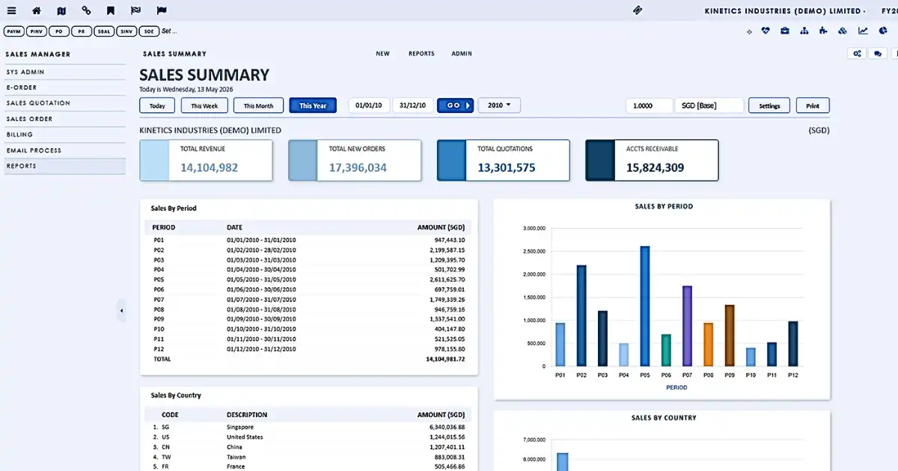The image size is (898, 471).
Task: Click the Total Quotations card
Action: pyautogui.click(x=504, y=160)
